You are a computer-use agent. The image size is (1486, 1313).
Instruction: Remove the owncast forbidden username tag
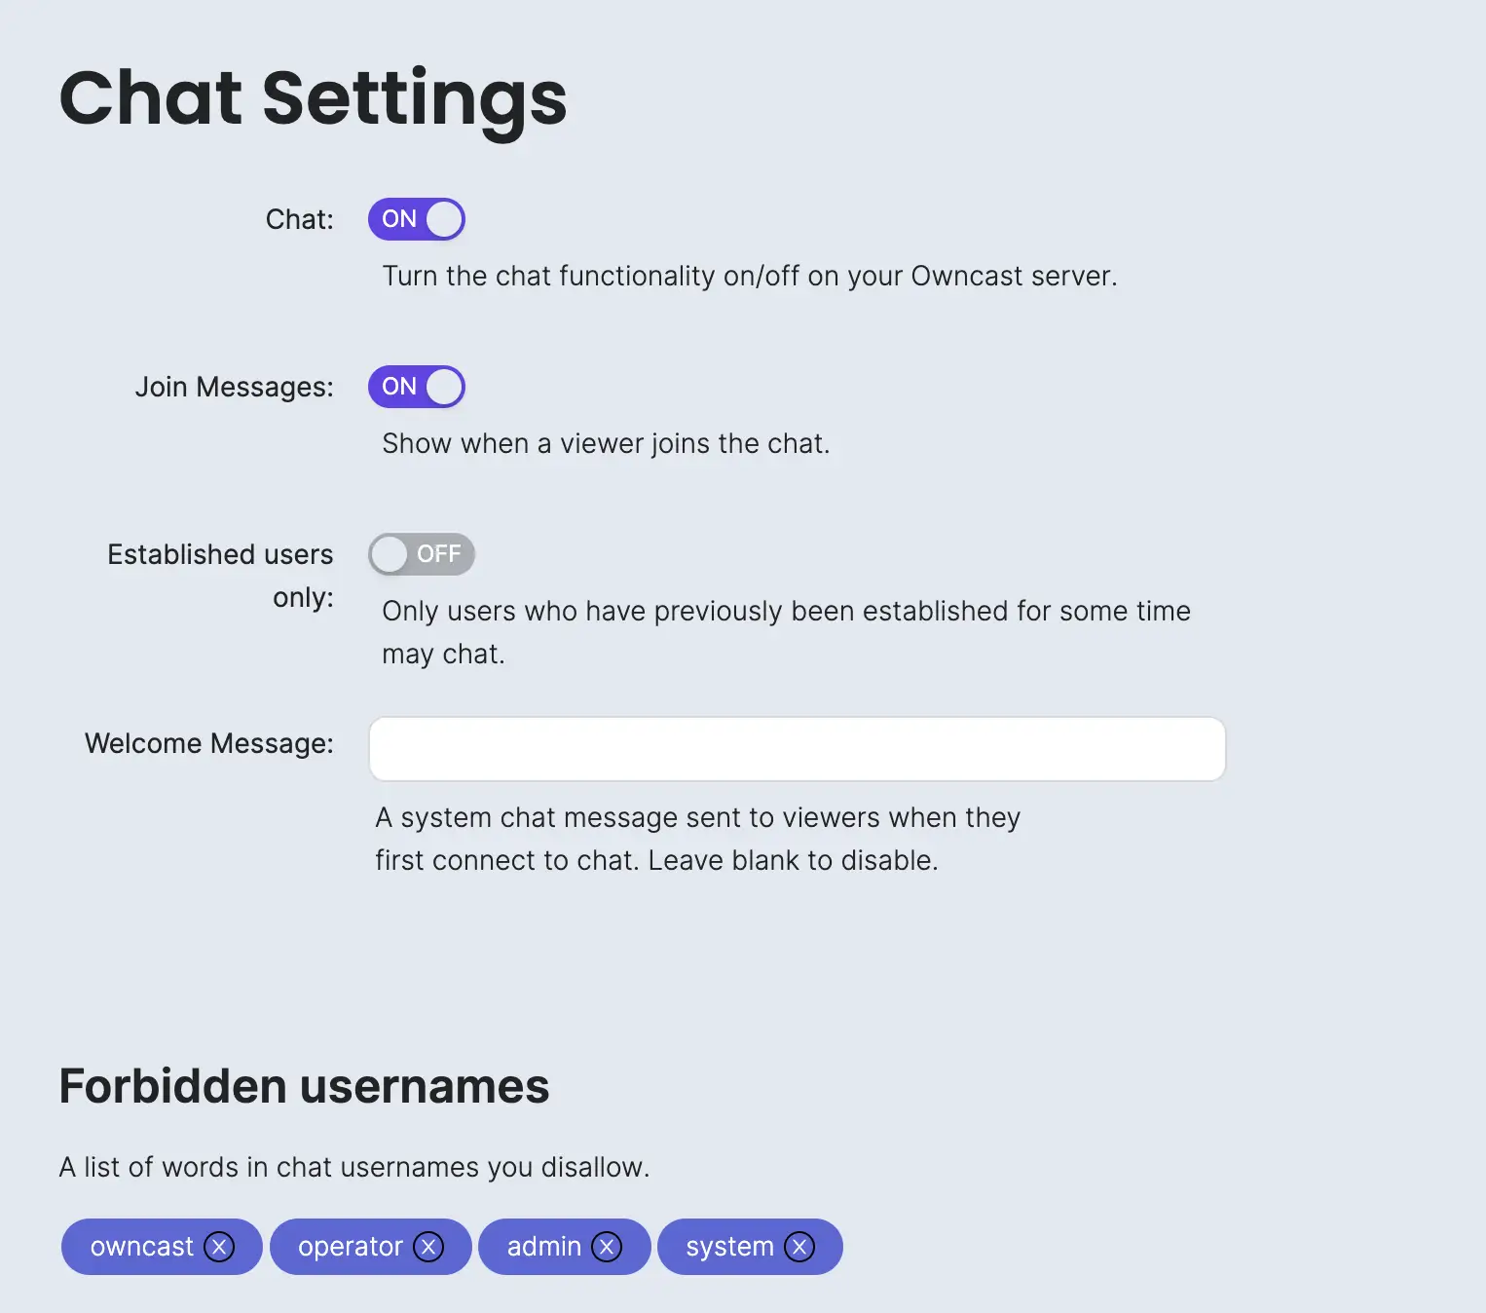tap(219, 1247)
